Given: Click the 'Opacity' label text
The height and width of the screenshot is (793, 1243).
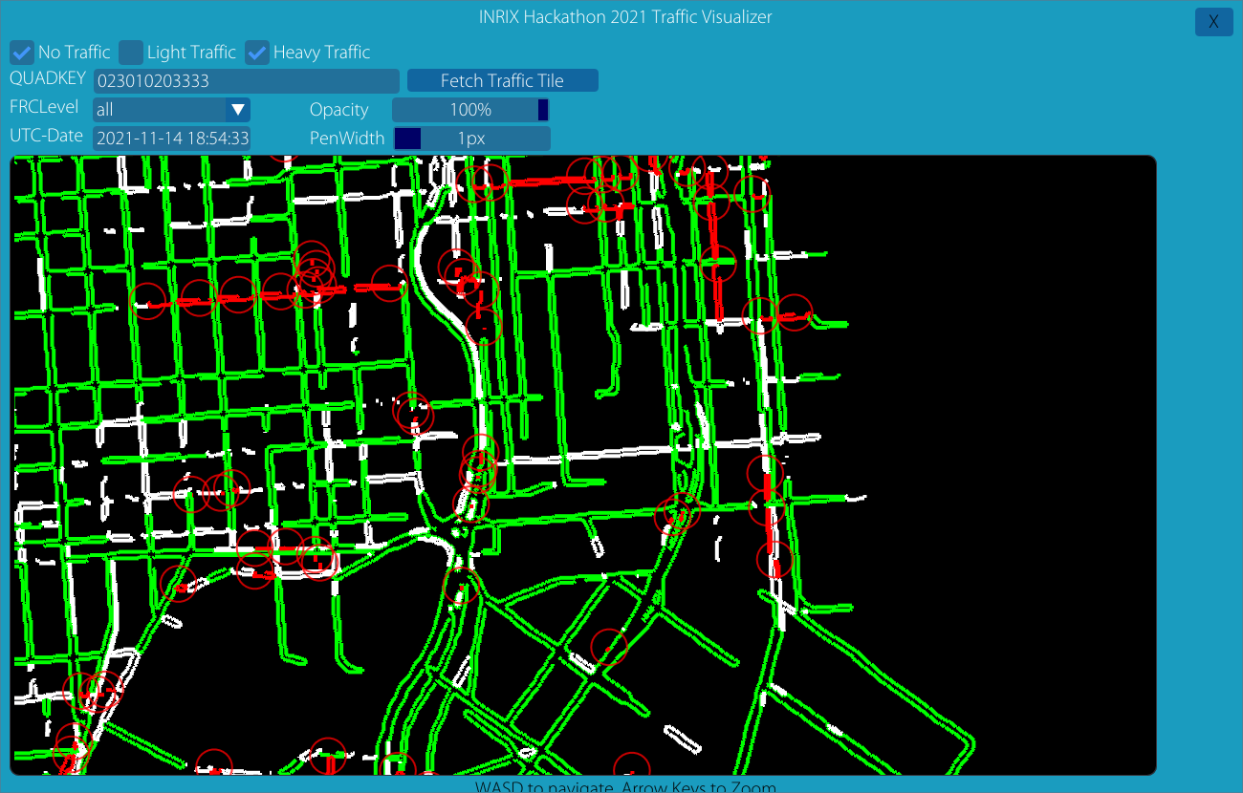Looking at the screenshot, I should [339, 111].
